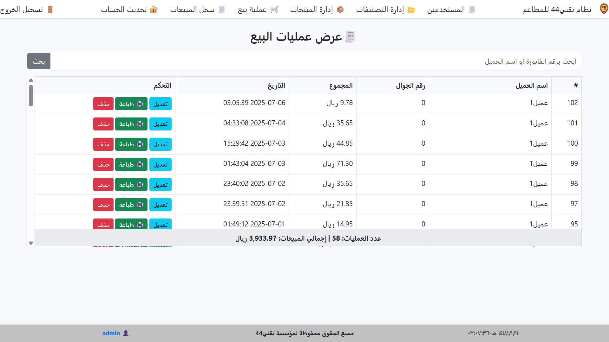This screenshot has height=342, width=609.
Task: Click receipt icon beside page heading
Action: coord(350,37)
